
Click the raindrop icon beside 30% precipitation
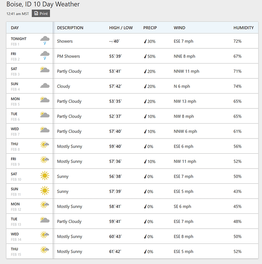coord(145,41)
